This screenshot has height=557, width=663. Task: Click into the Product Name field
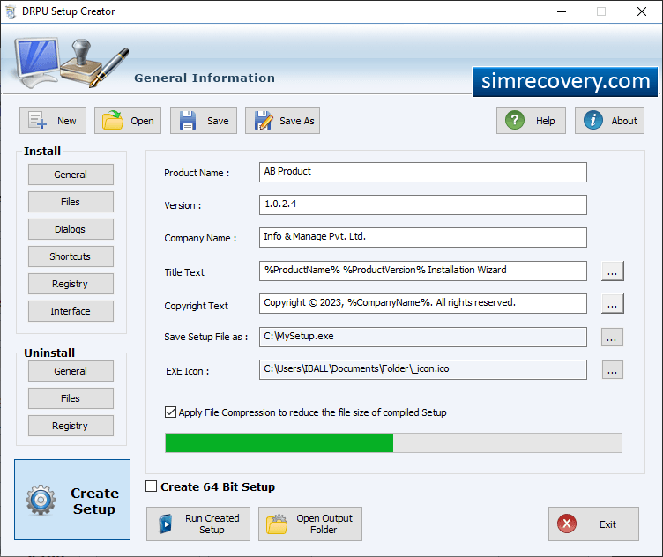[423, 173]
